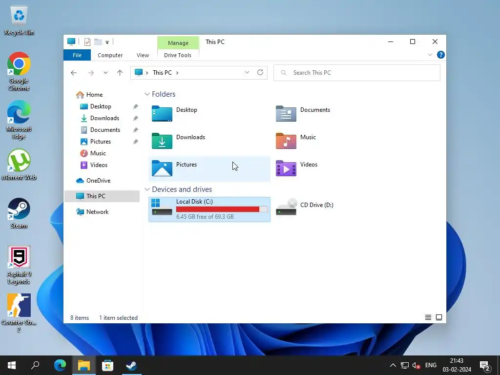The height and width of the screenshot is (375, 500).
Task: Select the Steam desktop shortcut
Action: [x=19, y=213]
